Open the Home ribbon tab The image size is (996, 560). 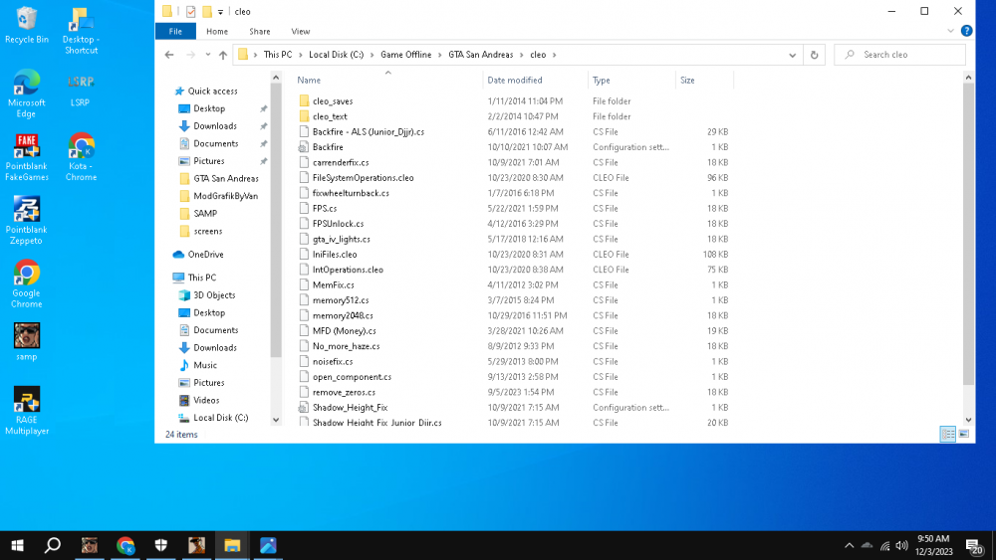pyautogui.click(x=216, y=31)
